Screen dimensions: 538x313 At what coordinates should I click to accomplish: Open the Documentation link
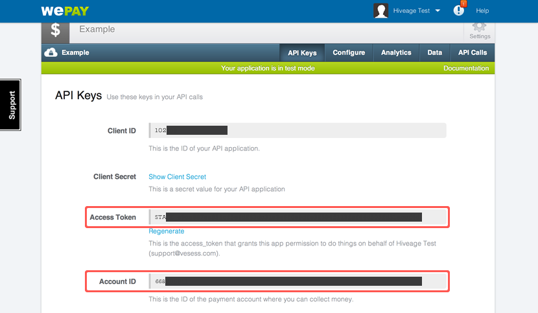[x=466, y=68]
